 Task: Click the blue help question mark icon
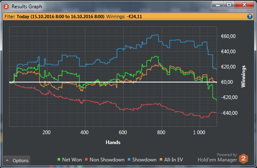tap(250, 17)
